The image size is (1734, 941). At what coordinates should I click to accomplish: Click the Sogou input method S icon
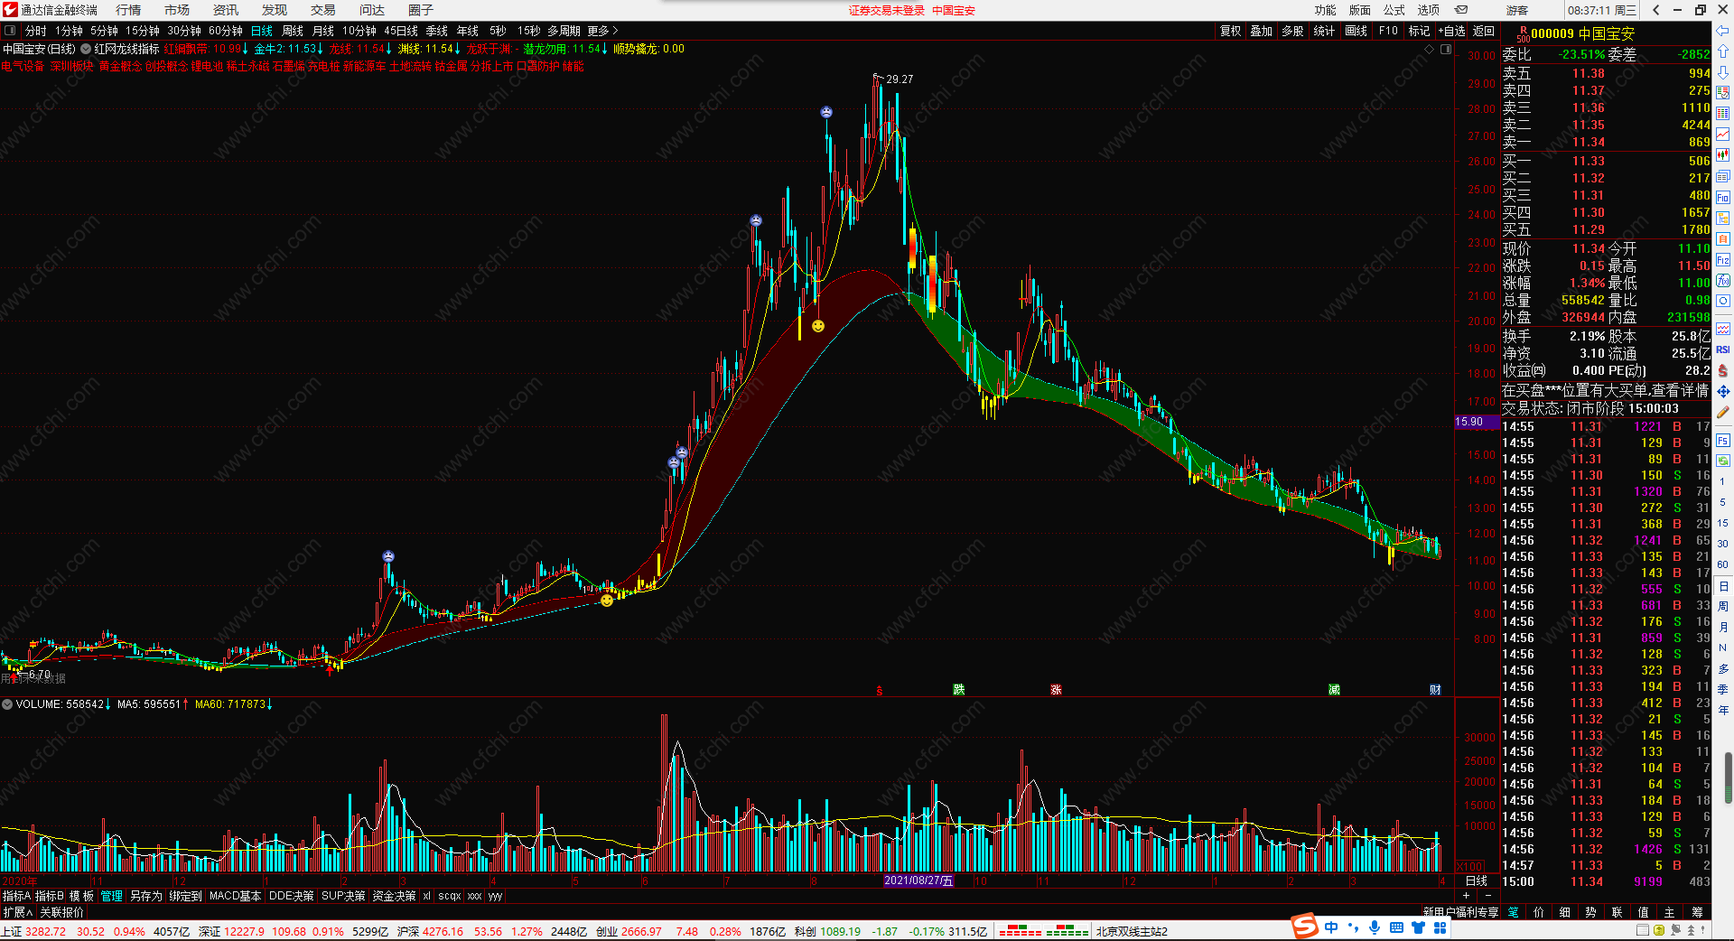coord(1304,926)
